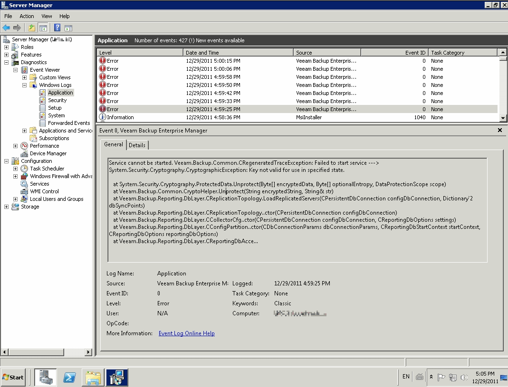
Task: Select the 5:00:15 PM Error event
Action: point(297,61)
